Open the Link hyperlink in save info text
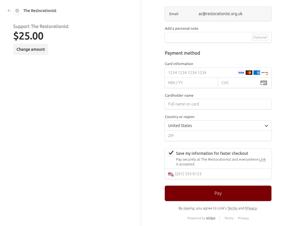This screenshot has width=288, height=226. pos(262,159)
